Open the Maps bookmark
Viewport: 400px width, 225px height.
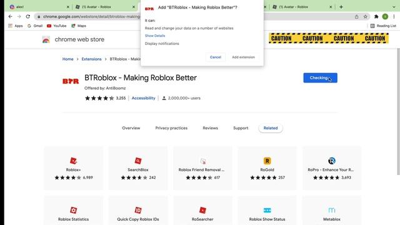click(79, 26)
